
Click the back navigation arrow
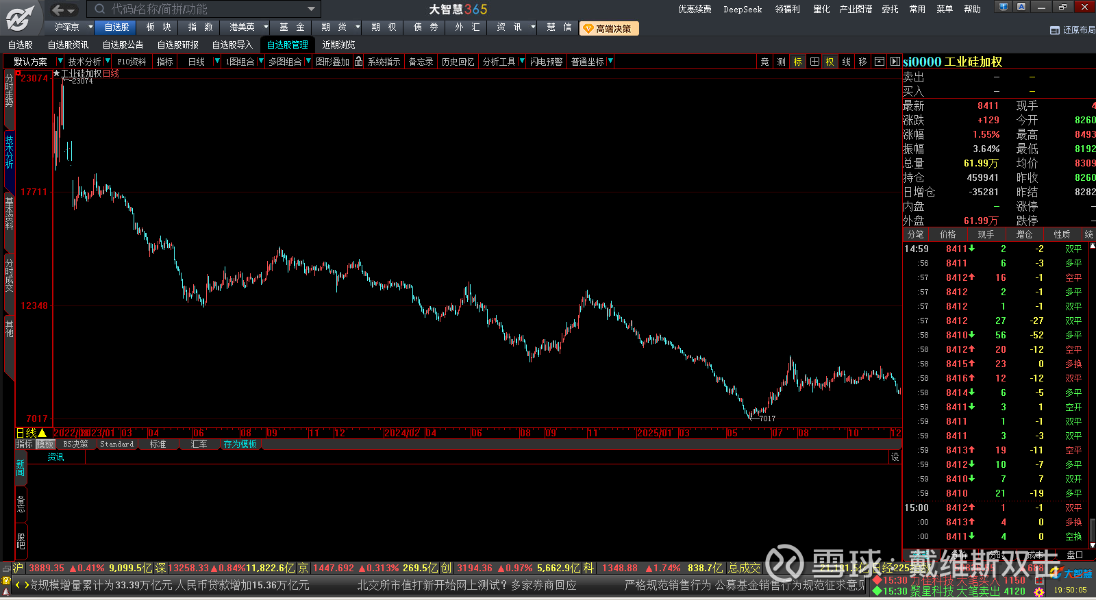tap(58, 10)
